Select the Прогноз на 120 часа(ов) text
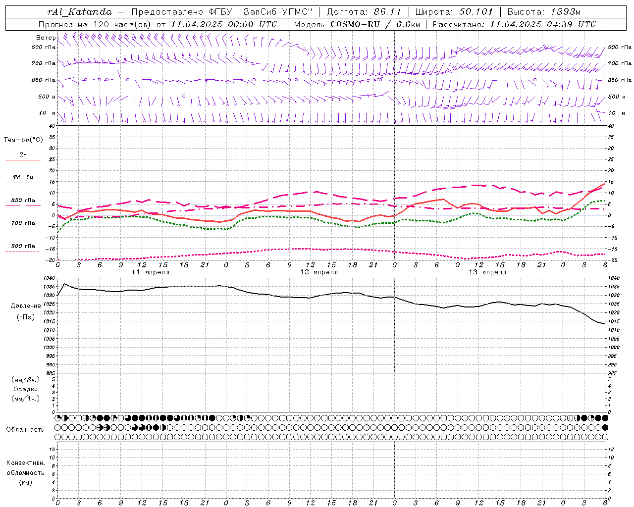Viewport: 634px width, 507px height. click(x=95, y=24)
